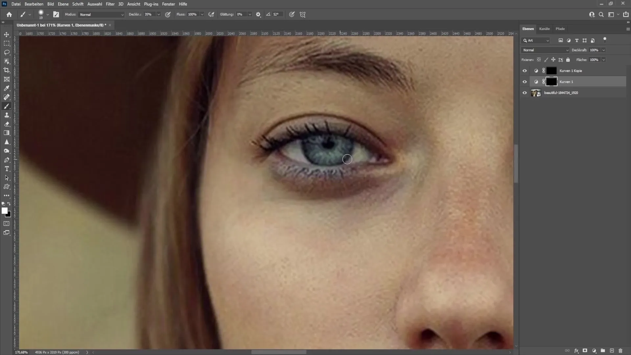Expand Deckraft opacity dropdown
The image size is (631, 355).
pyautogui.click(x=604, y=50)
